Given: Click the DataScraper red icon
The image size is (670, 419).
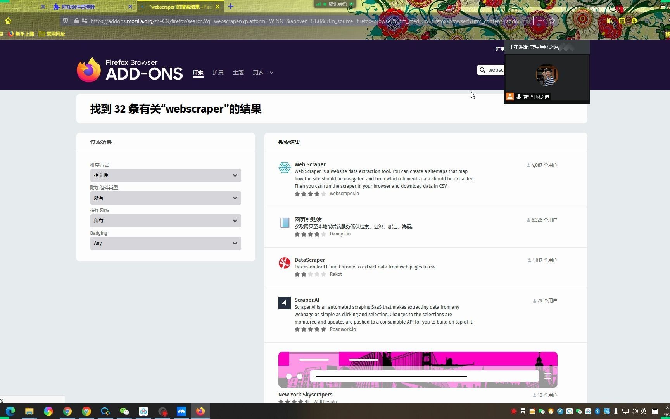Looking at the screenshot, I should [285, 263].
